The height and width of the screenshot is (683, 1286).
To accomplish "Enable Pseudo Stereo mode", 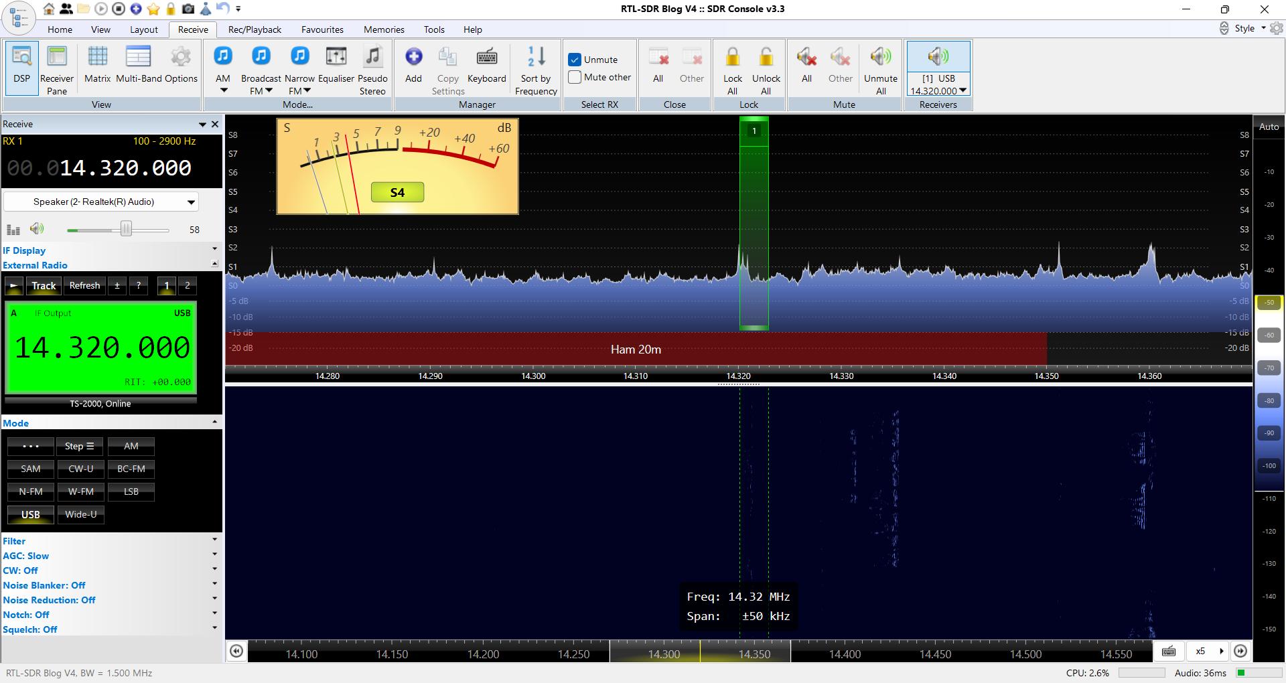I will pos(372,67).
